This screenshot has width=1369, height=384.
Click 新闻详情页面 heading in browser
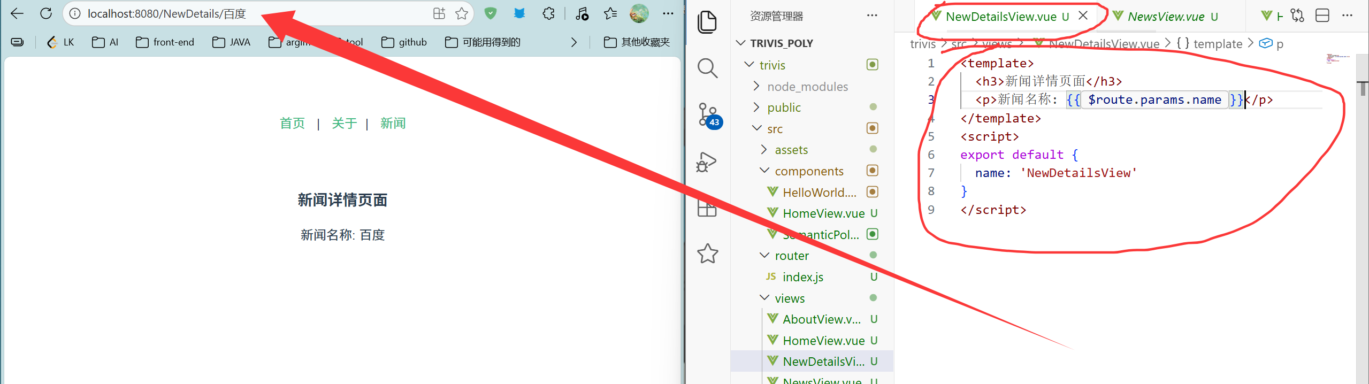tap(342, 200)
